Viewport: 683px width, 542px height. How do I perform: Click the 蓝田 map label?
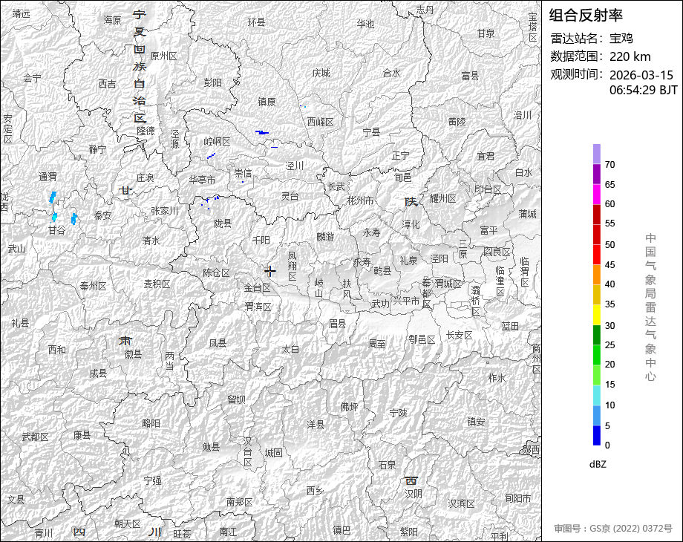click(x=509, y=326)
